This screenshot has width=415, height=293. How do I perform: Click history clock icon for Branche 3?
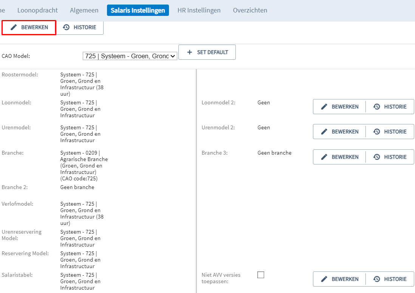pyautogui.click(x=376, y=157)
